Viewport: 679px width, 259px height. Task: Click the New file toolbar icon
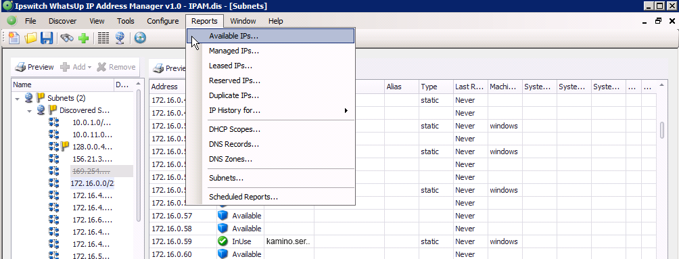tap(14, 38)
